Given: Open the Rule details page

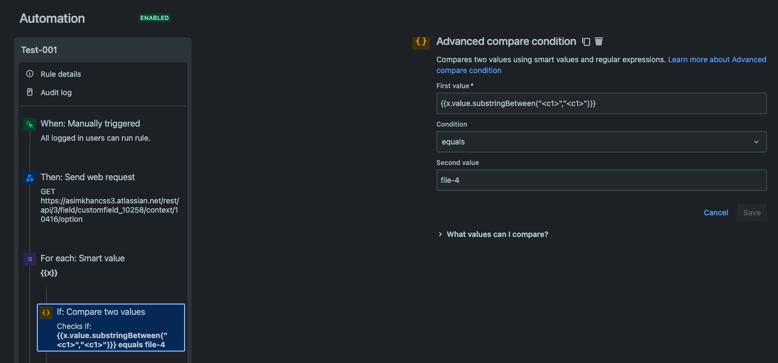Looking at the screenshot, I should (61, 74).
